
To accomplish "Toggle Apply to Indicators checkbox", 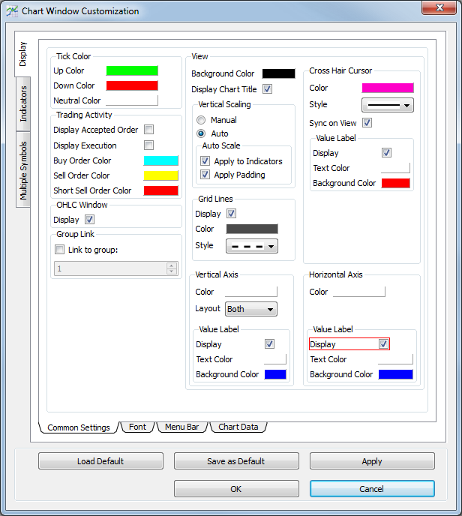I will 205,161.
